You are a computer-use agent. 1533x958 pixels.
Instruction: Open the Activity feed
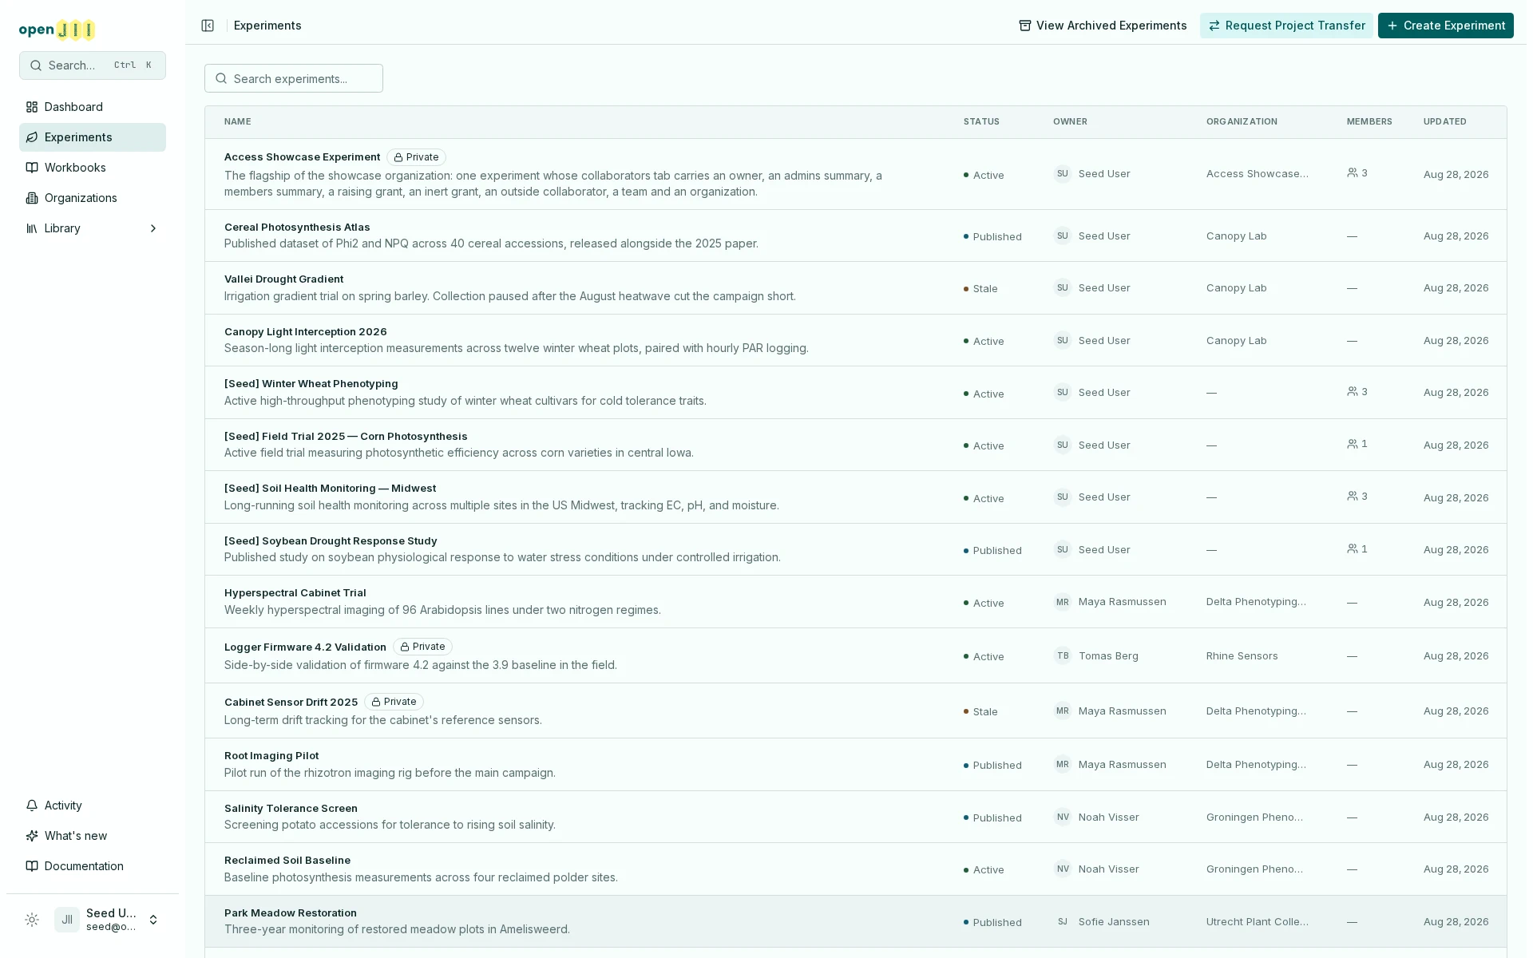93,806
